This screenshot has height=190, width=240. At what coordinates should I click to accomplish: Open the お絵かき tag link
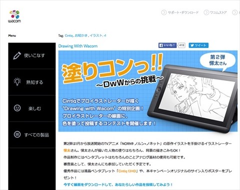[81, 35]
